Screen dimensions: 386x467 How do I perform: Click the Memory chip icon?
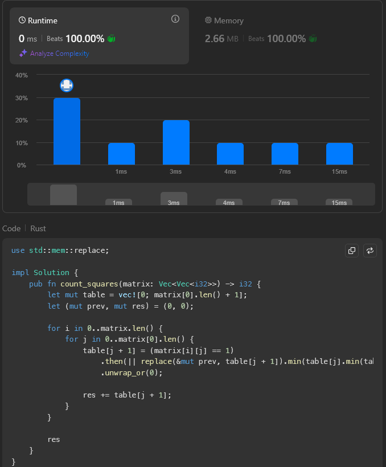pyautogui.click(x=208, y=21)
